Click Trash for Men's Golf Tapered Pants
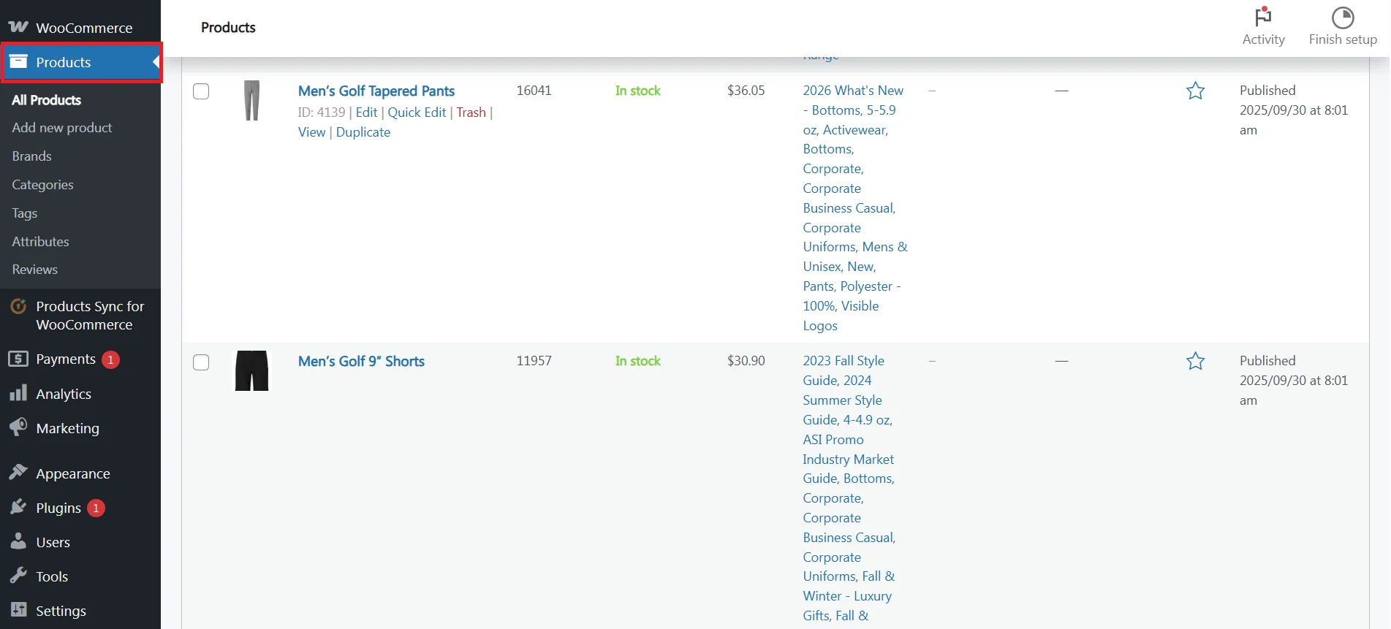 tap(471, 113)
